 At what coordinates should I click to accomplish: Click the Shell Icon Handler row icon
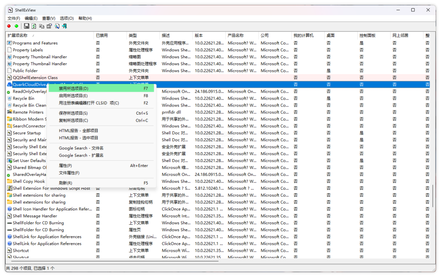click(9, 209)
